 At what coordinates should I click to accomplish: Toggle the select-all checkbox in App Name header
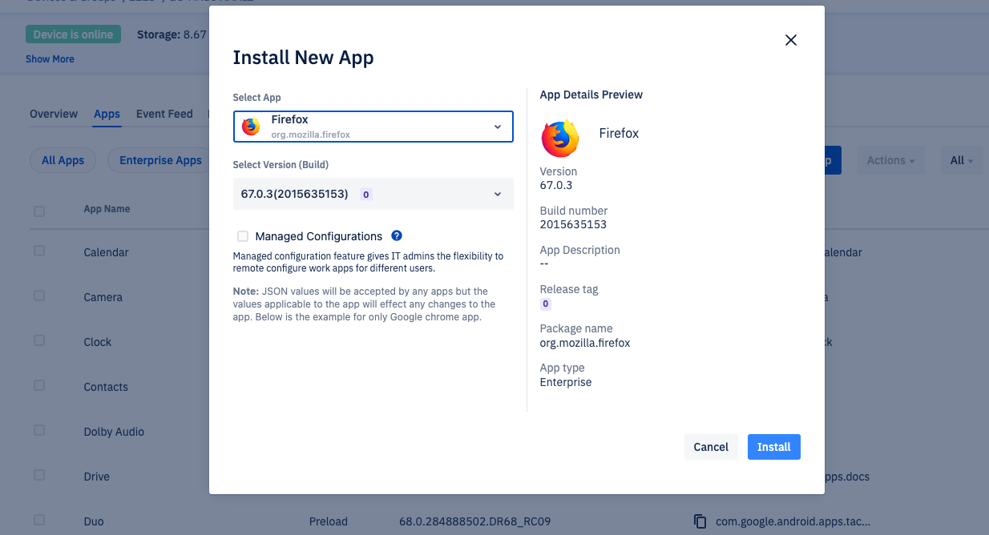[39, 211]
